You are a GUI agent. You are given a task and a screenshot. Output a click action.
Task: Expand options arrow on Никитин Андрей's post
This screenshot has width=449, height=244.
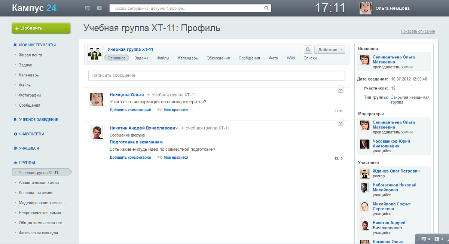coord(340,122)
